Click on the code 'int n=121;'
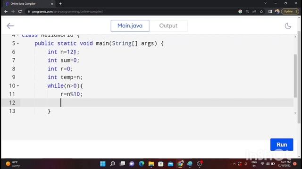 [x=63, y=52]
